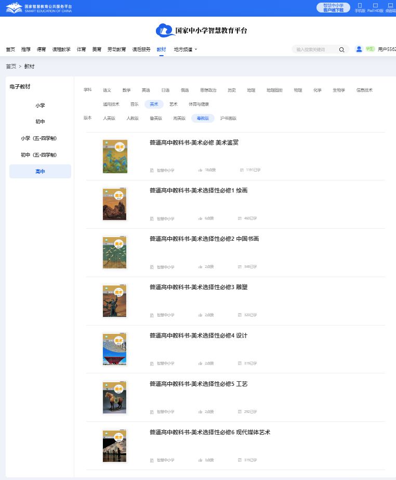The width and height of the screenshot is (396, 480).
Task: Click 智慧中小学 客户端下载 button
Action: (x=333, y=7)
